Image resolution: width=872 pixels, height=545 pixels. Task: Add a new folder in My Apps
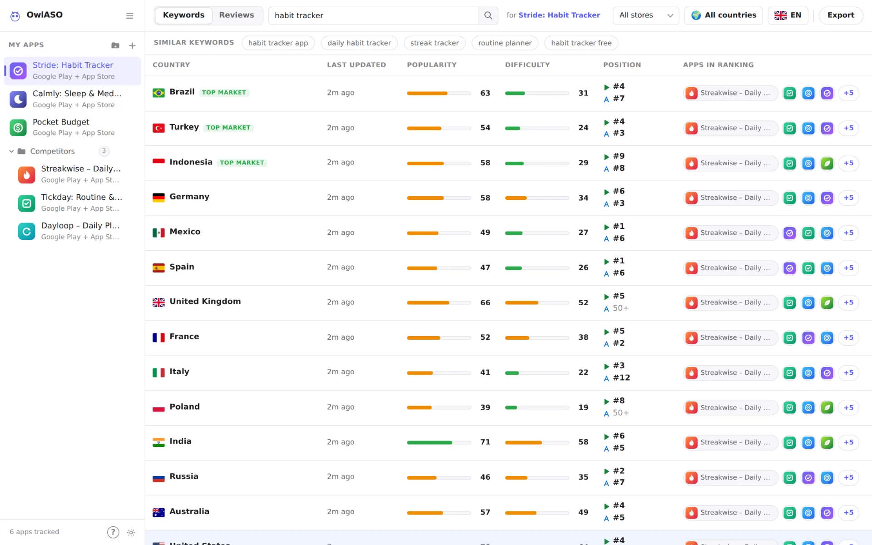click(x=115, y=45)
